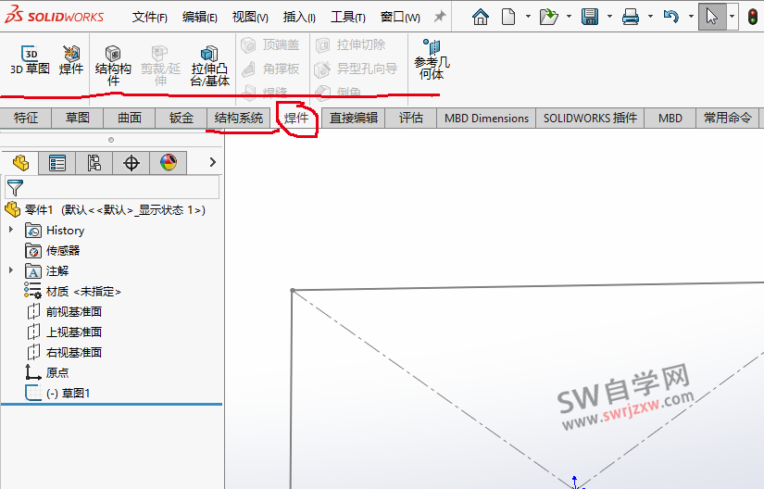764x489 pixels.
Task: Switch to the 焊件 weldments tab
Action: 296,118
